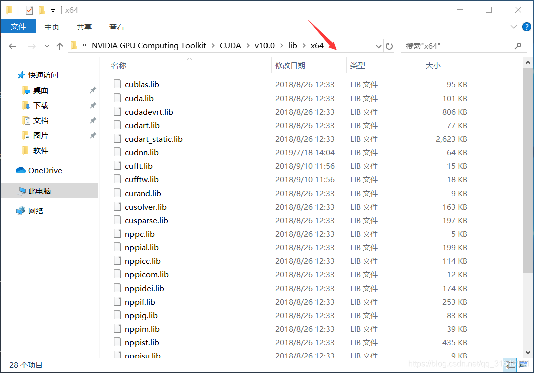Viewport: 534px width, 373px height.
Task: Go up one folder level
Action: click(x=60, y=46)
